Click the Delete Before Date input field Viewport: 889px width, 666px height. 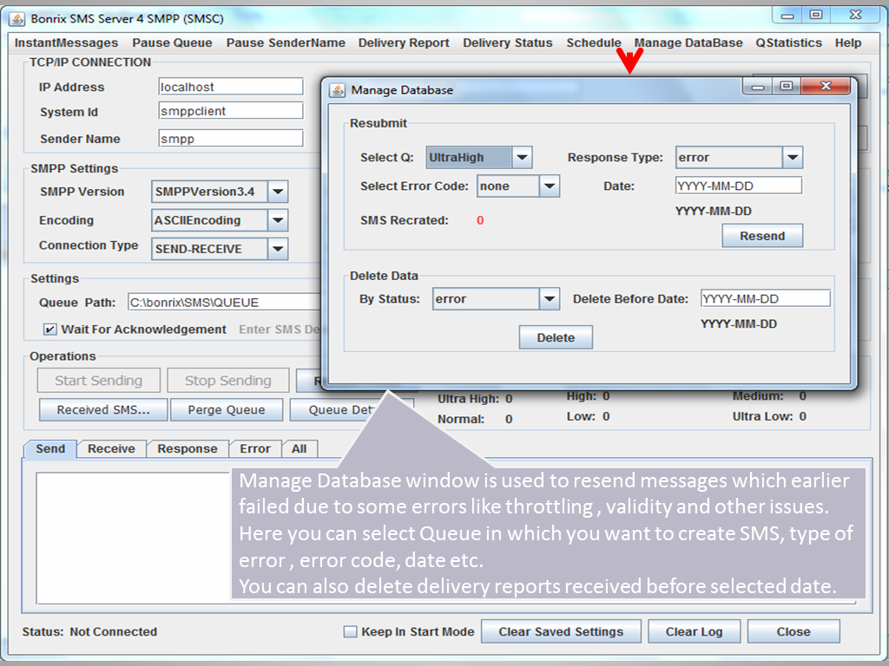pyautogui.click(x=766, y=298)
